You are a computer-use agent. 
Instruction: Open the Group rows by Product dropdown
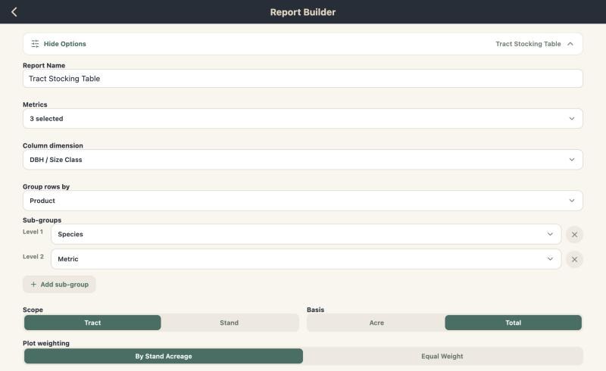pos(302,201)
